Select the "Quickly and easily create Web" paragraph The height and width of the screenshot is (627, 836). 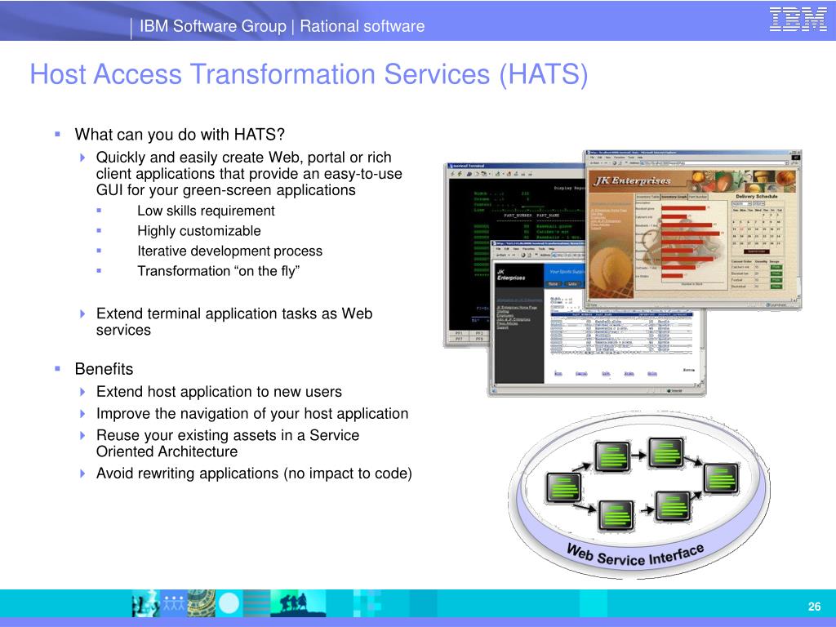[249, 174]
